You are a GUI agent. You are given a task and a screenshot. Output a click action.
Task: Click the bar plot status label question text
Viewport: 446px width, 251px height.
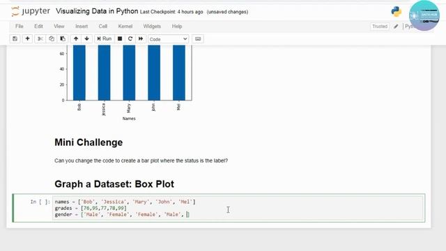click(141, 160)
